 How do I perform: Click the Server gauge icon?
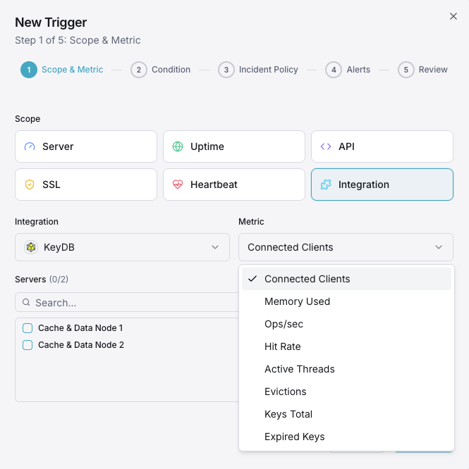coord(30,146)
